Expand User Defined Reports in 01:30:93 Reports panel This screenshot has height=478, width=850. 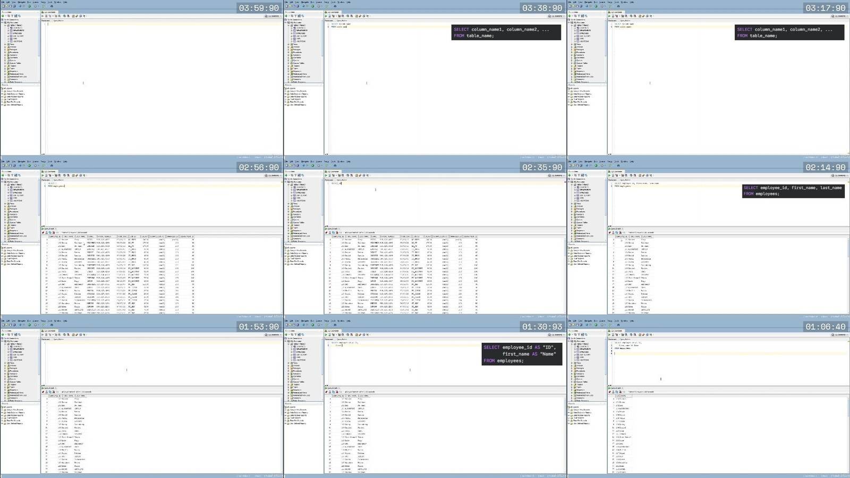tap(285, 424)
